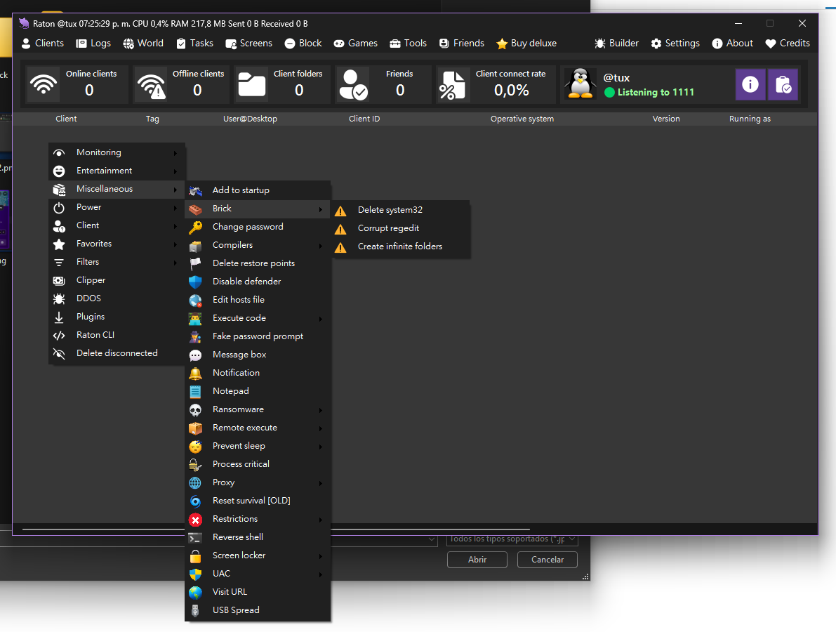Open the Logs menu
The height and width of the screenshot is (632, 836).
coord(93,44)
